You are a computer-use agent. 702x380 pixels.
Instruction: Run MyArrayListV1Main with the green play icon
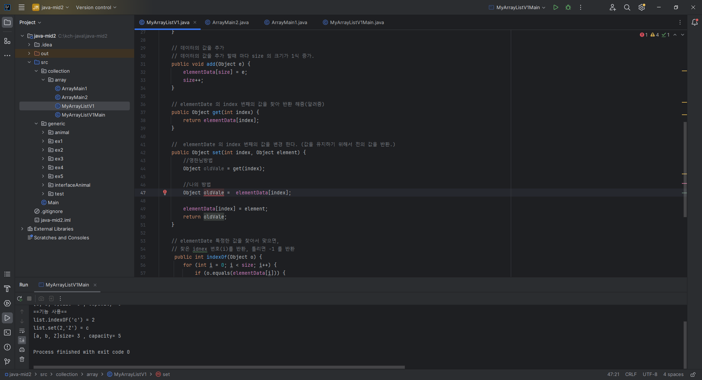[556, 7]
